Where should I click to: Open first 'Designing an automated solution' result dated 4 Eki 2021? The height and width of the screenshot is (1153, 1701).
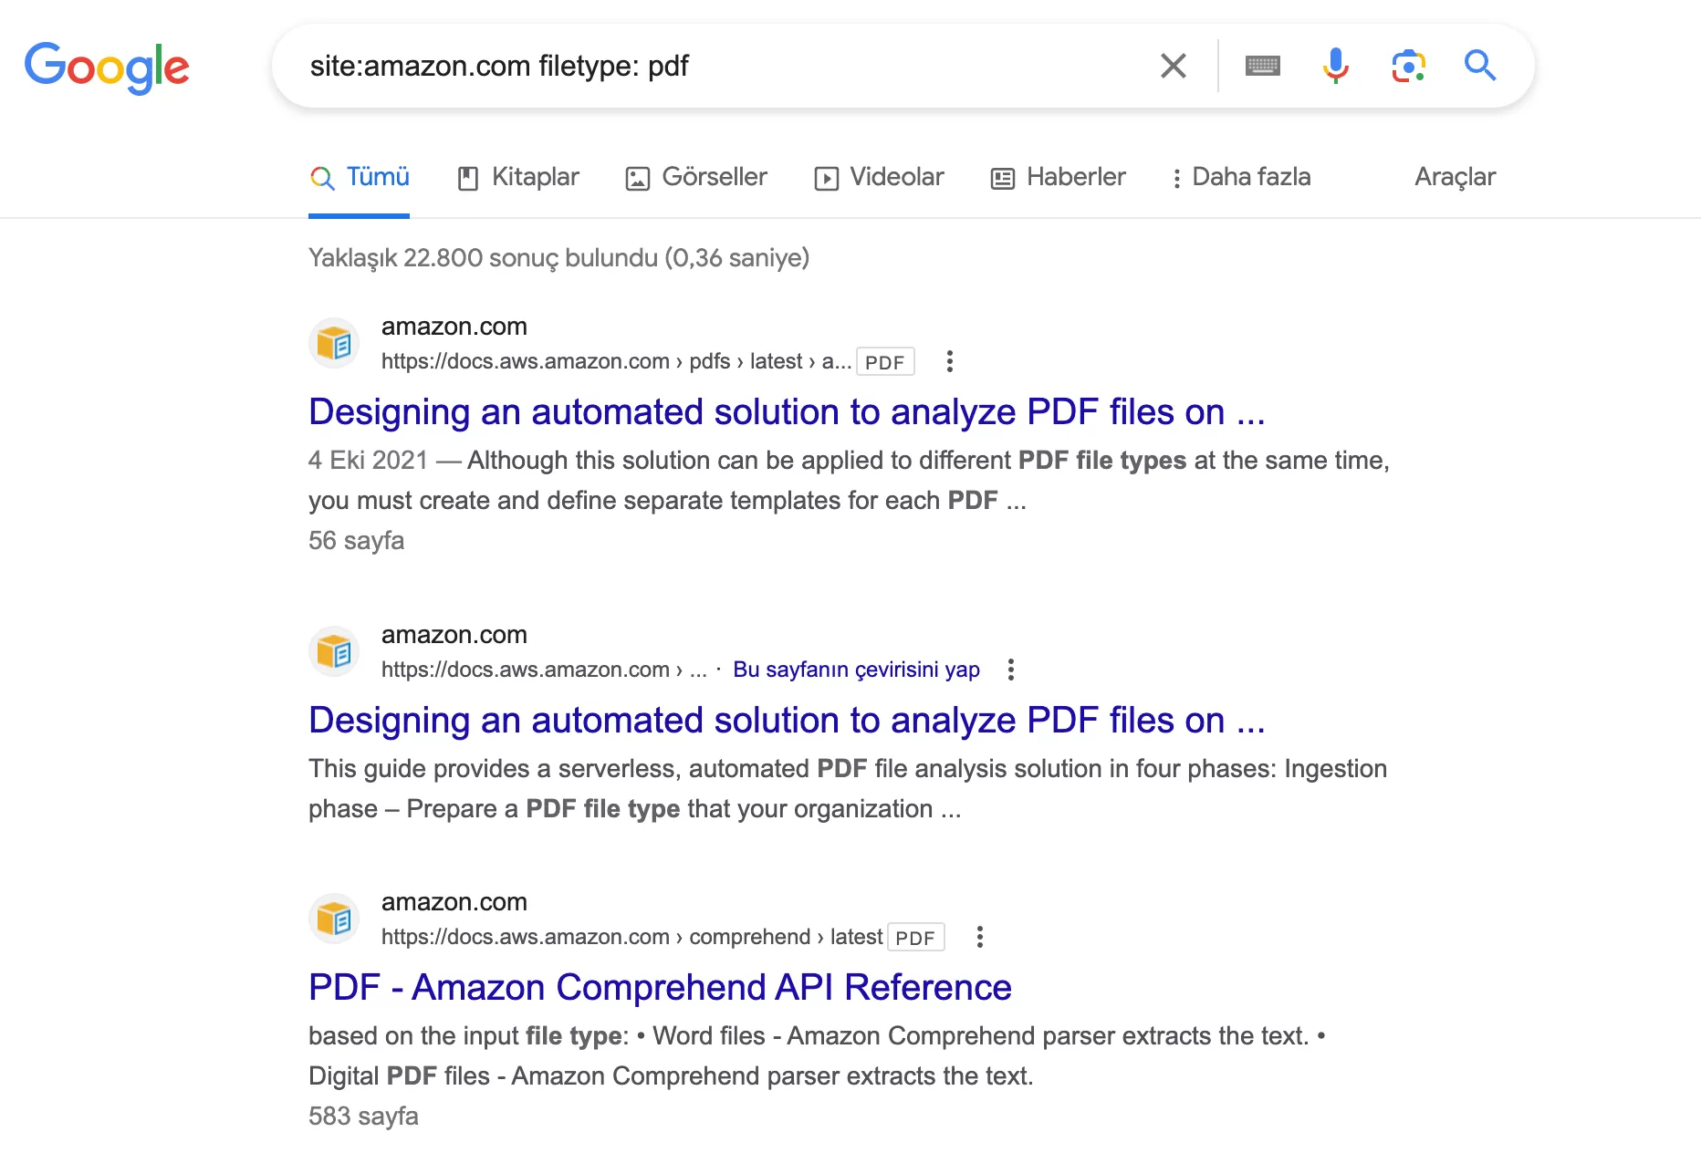(x=787, y=412)
